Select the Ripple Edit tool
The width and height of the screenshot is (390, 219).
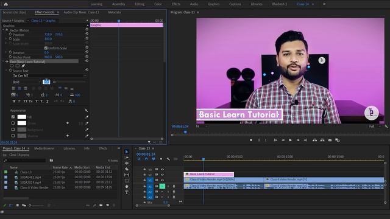(x=127, y=163)
